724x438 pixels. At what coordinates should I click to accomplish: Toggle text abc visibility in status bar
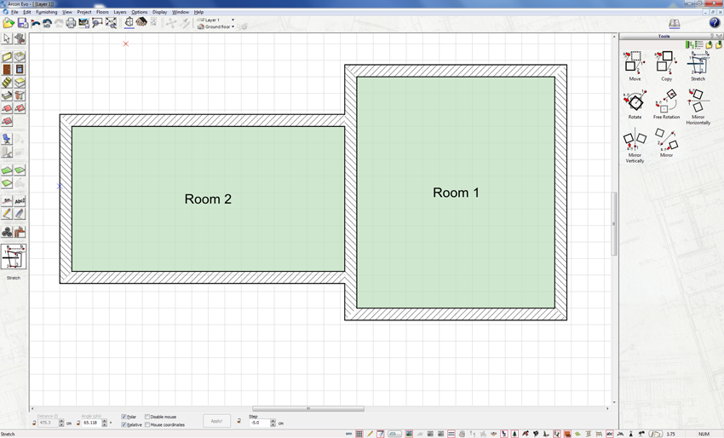pyautogui.click(x=610, y=434)
